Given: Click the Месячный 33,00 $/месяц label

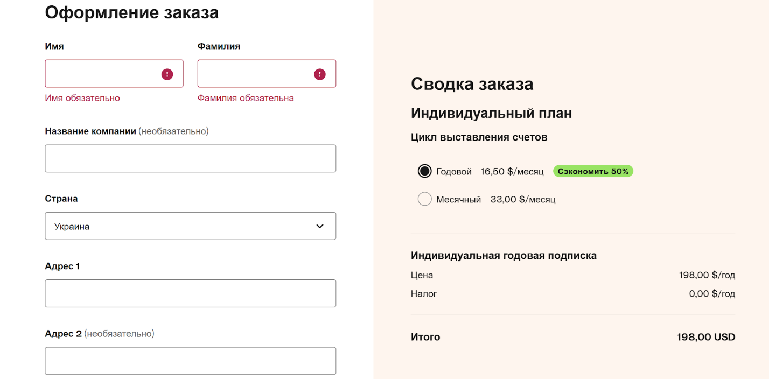Looking at the screenshot, I should pyautogui.click(x=495, y=199).
